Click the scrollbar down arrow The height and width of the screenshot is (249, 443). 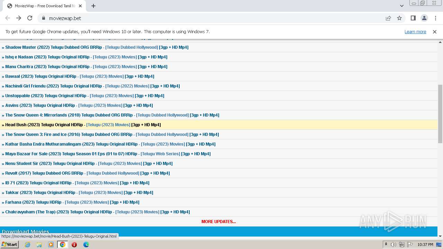coord(440,236)
